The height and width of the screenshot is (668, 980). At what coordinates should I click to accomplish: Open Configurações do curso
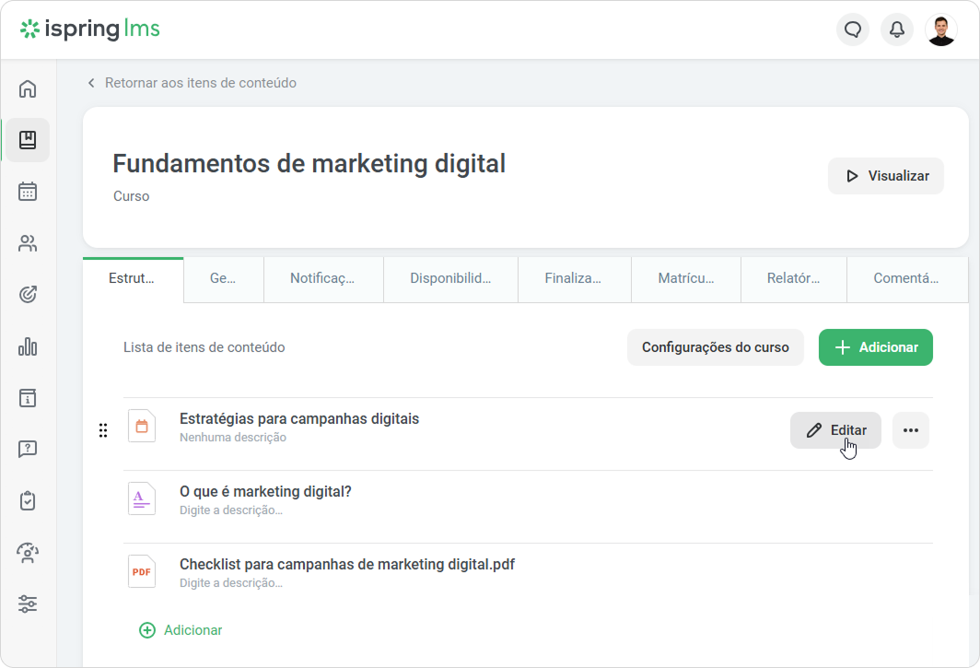(715, 347)
